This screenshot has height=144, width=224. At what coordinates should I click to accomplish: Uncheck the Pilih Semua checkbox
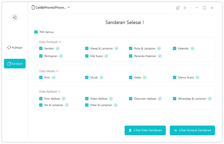click(36, 32)
